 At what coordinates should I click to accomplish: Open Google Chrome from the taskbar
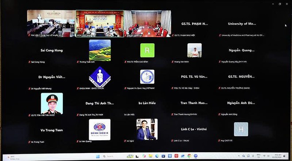pos(189,156)
